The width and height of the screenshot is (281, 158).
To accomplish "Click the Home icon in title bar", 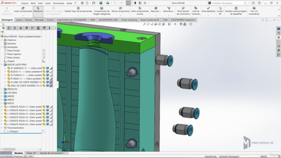I will point(82,3).
